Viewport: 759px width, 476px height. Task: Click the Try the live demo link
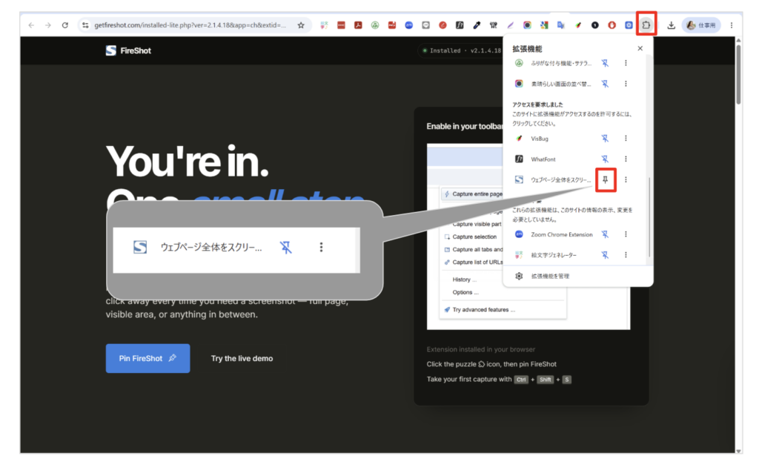click(242, 358)
